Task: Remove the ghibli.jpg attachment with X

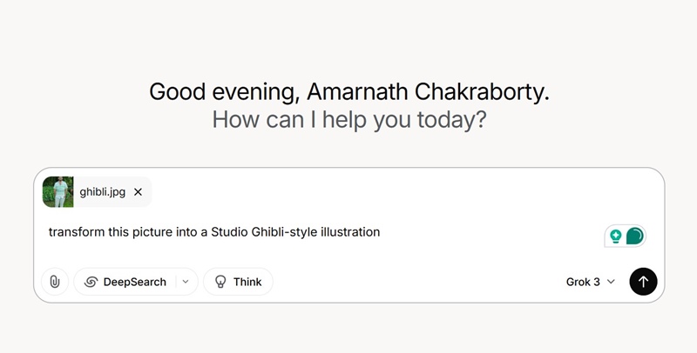Action: click(139, 192)
